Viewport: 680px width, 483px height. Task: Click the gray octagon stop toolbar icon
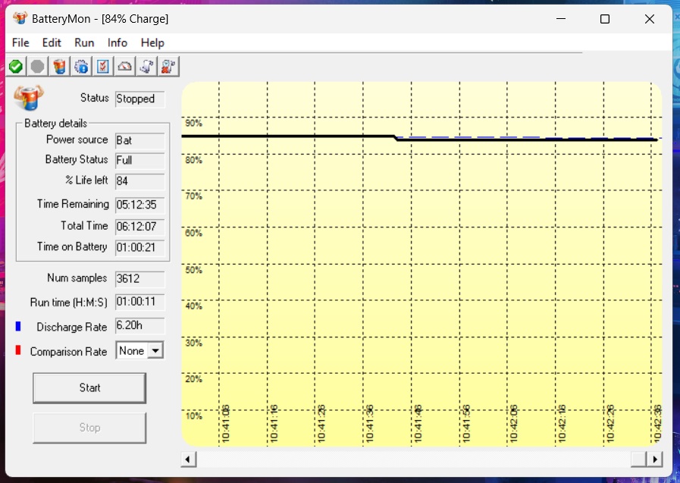(38, 67)
